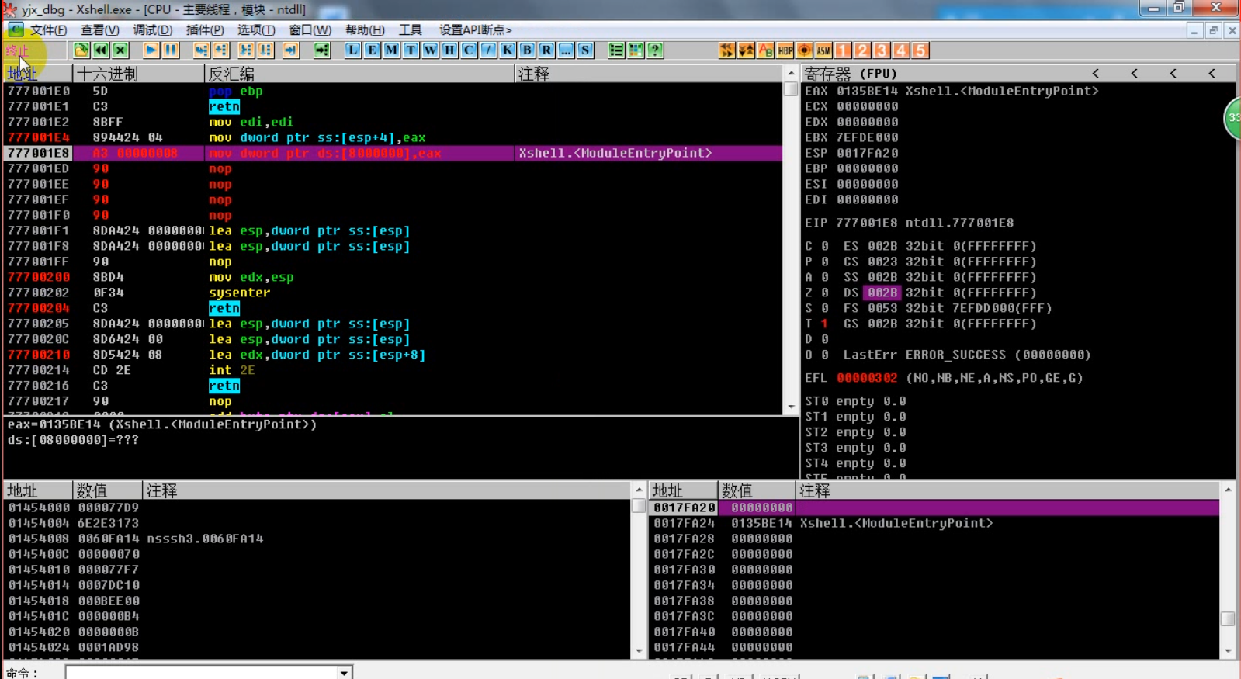Click the last left arrow in registers header

[x=1212, y=74]
